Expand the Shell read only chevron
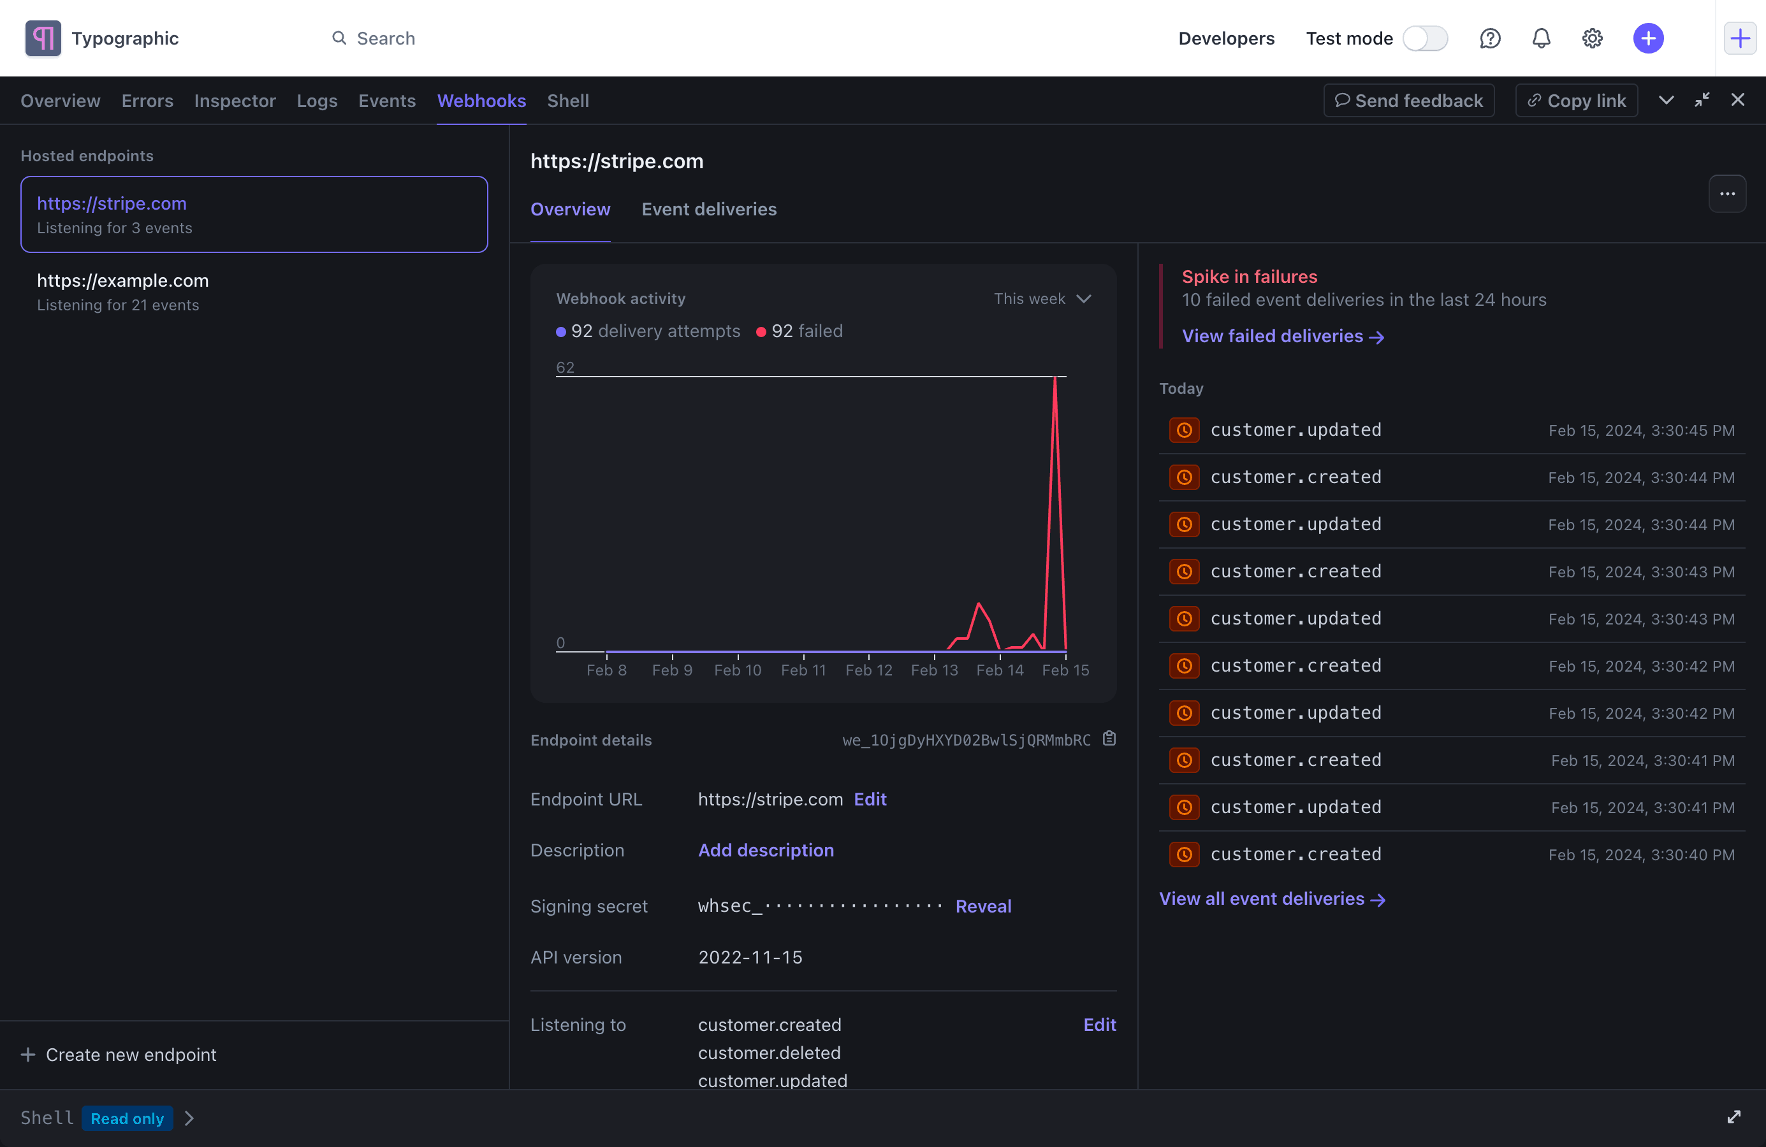The image size is (1766, 1147). (x=189, y=1118)
